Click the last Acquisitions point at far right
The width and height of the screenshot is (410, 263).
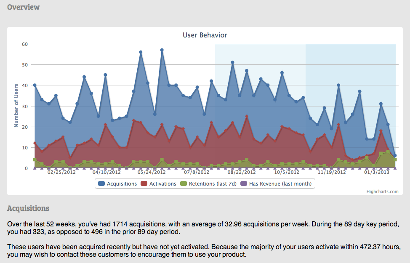coord(395,156)
